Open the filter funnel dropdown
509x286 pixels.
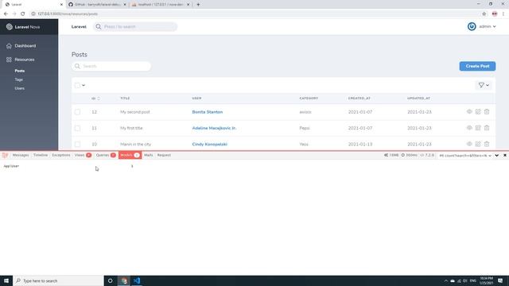pos(484,85)
